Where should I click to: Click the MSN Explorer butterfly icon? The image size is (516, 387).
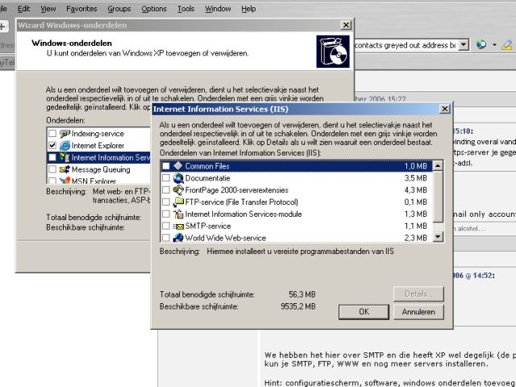pyautogui.click(x=64, y=181)
